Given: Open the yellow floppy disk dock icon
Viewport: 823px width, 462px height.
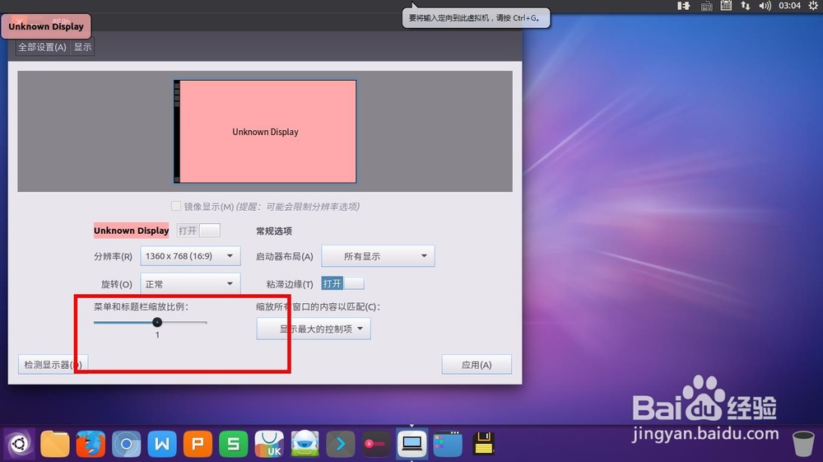Looking at the screenshot, I should click(483, 444).
